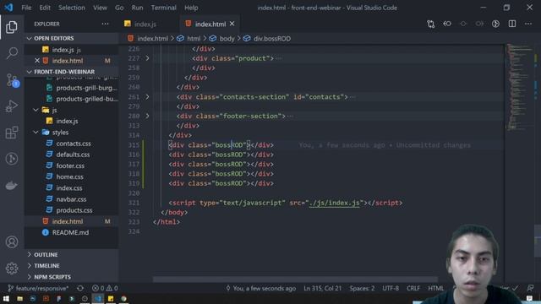
Task: Open the Extensions view icon
Action: tap(12, 133)
